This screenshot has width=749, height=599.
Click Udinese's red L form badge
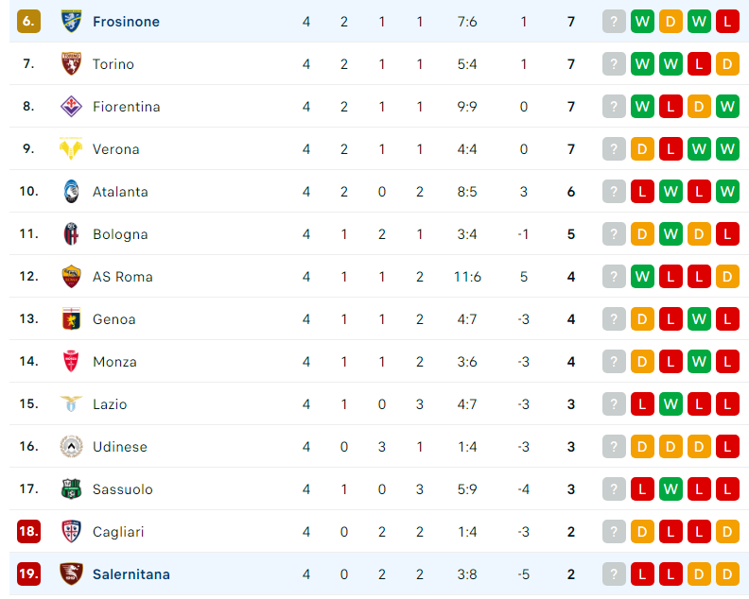tap(727, 447)
